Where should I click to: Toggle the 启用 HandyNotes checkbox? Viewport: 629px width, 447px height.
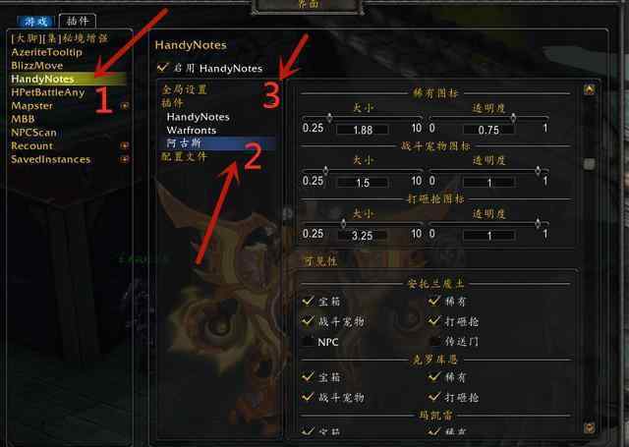(x=162, y=68)
